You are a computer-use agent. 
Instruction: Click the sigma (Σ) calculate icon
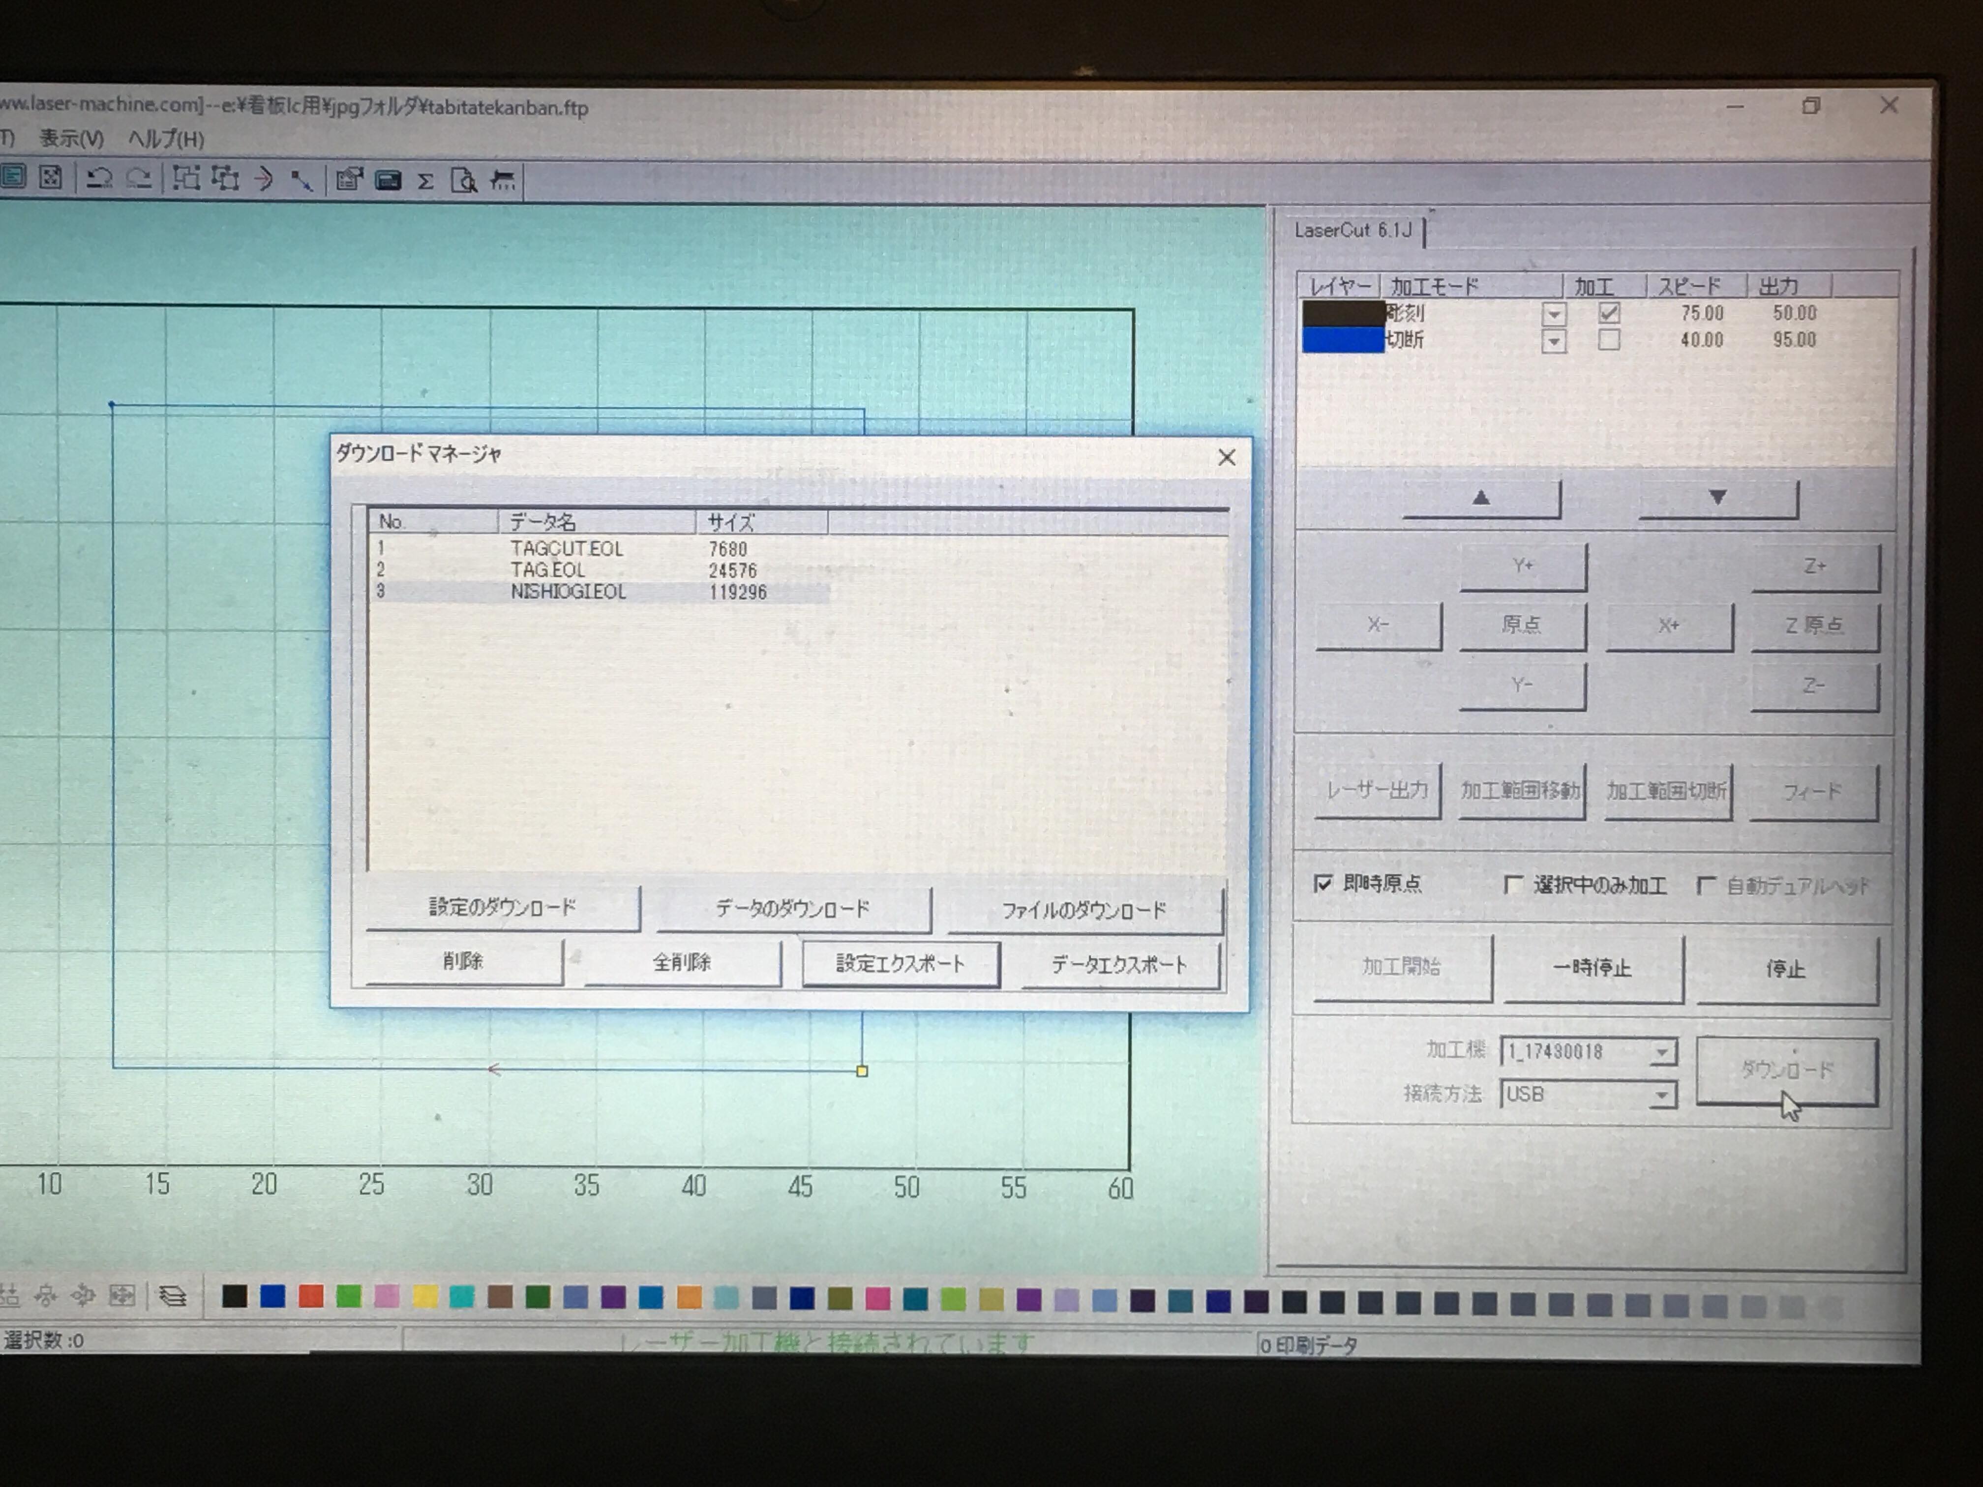(x=426, y=182)
